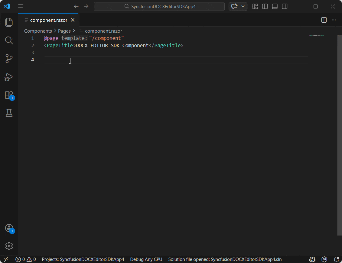The width and height of the screenshot is (342, 263).
Task: Open the Test Explorer flask icon
Action: 9,113
